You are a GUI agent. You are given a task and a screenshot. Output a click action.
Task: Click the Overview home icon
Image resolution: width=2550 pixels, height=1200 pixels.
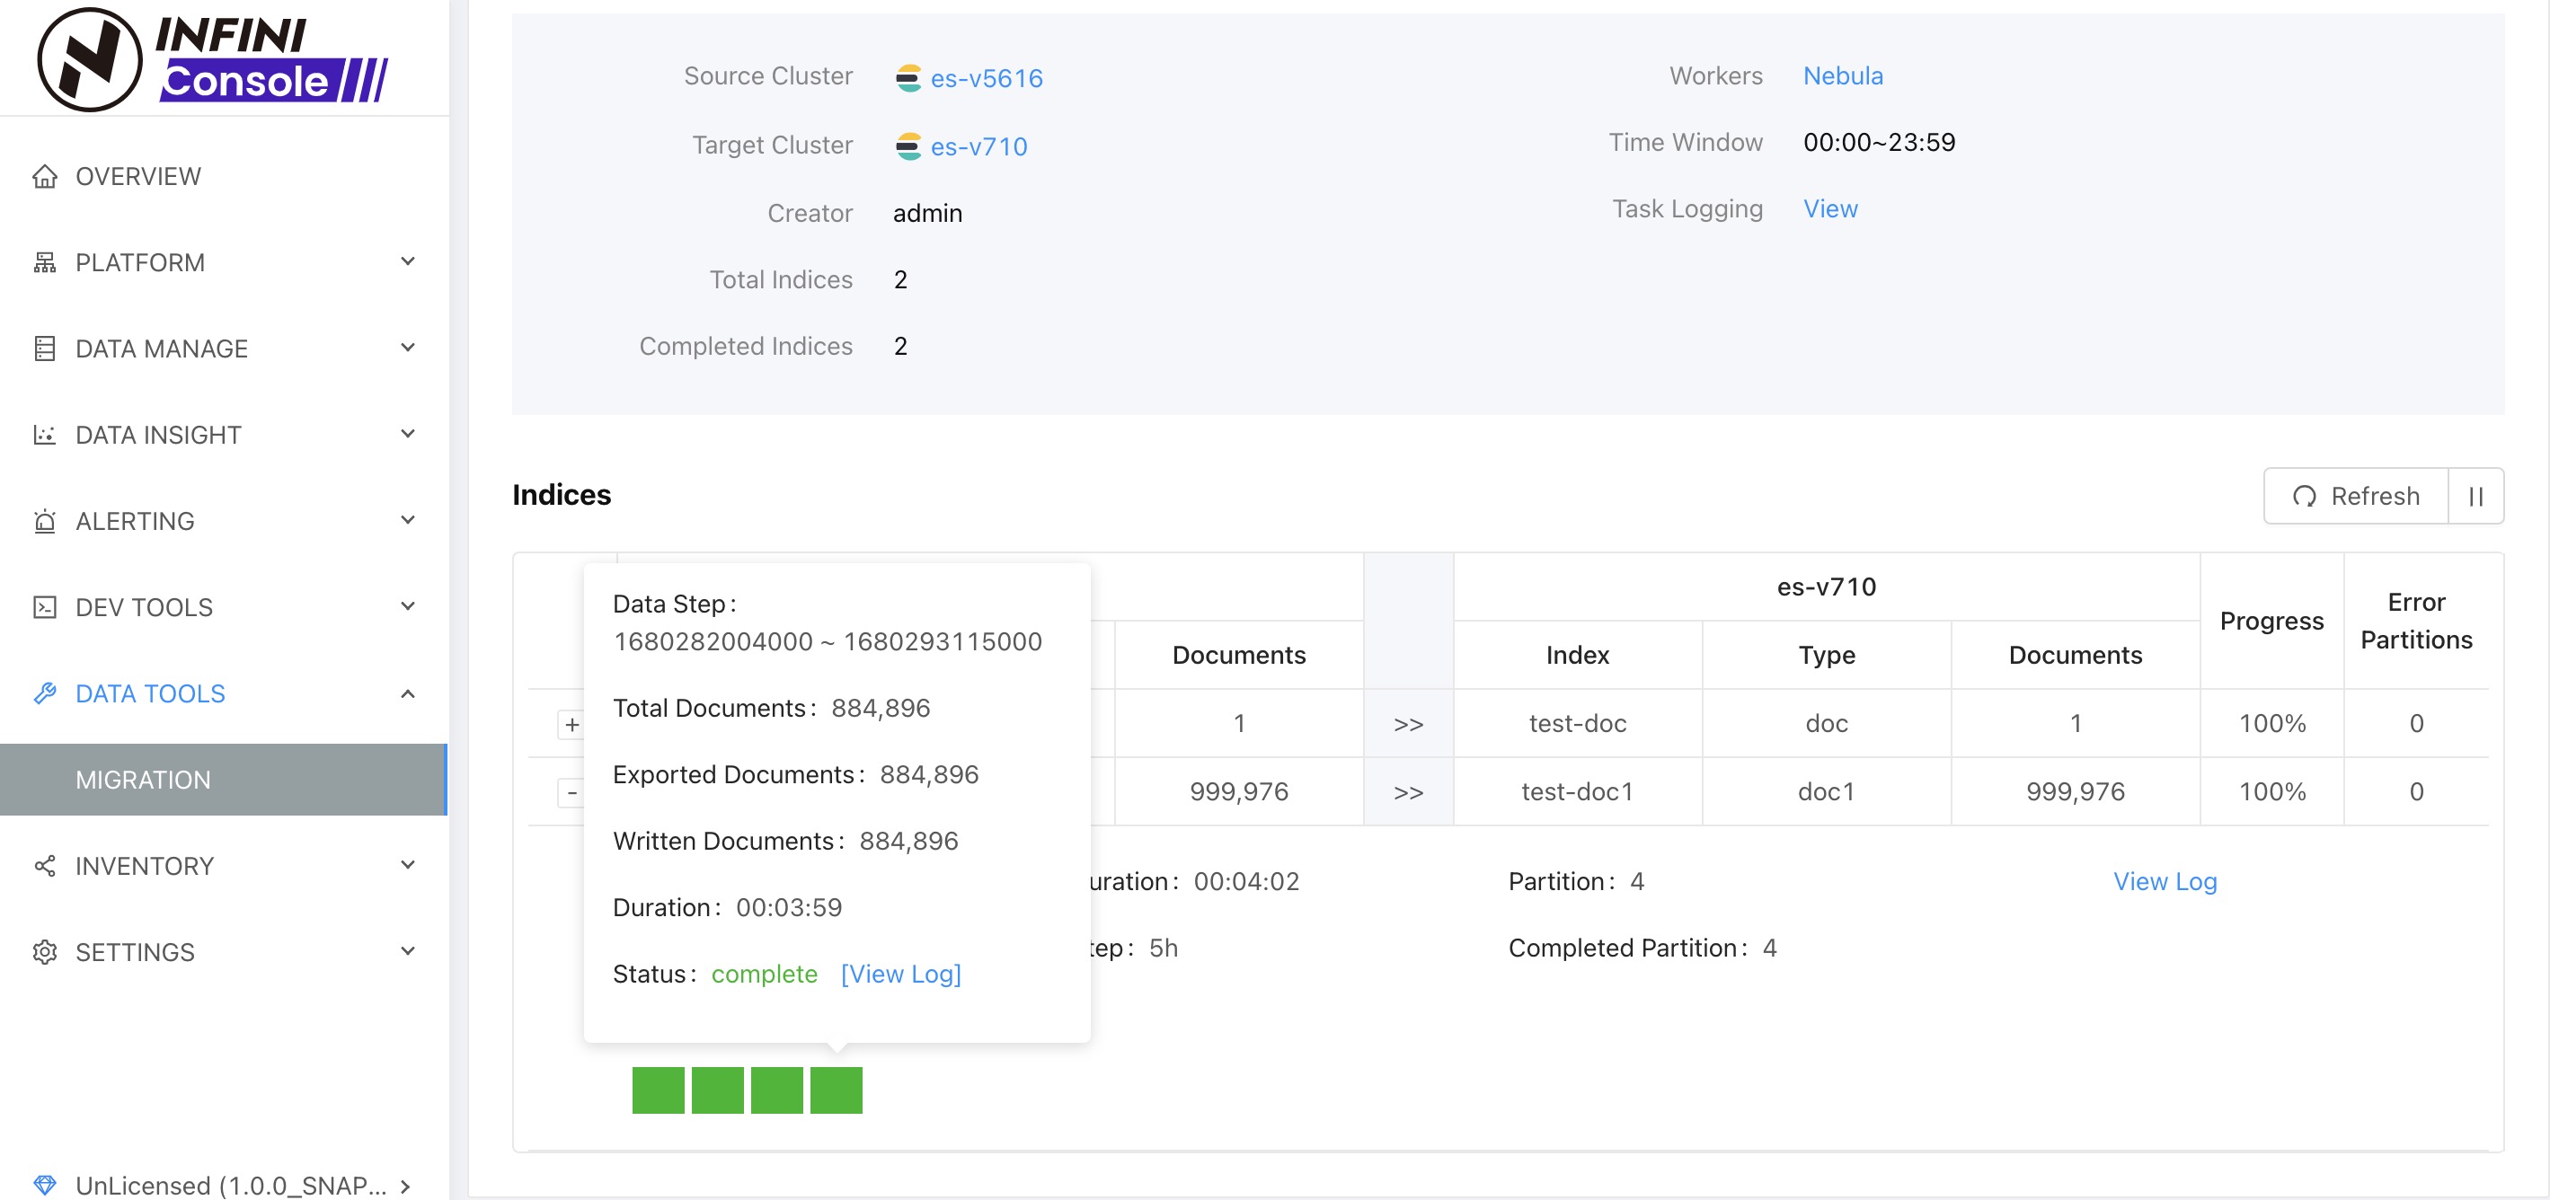pyautogui.click(x=45, y=176)
